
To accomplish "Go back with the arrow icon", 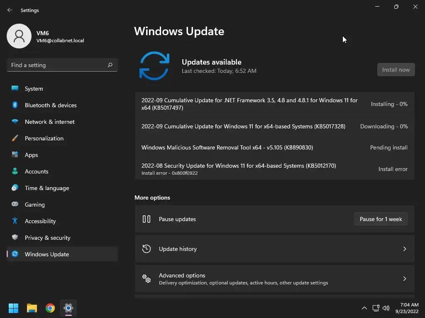I will (x=10, y=10).
